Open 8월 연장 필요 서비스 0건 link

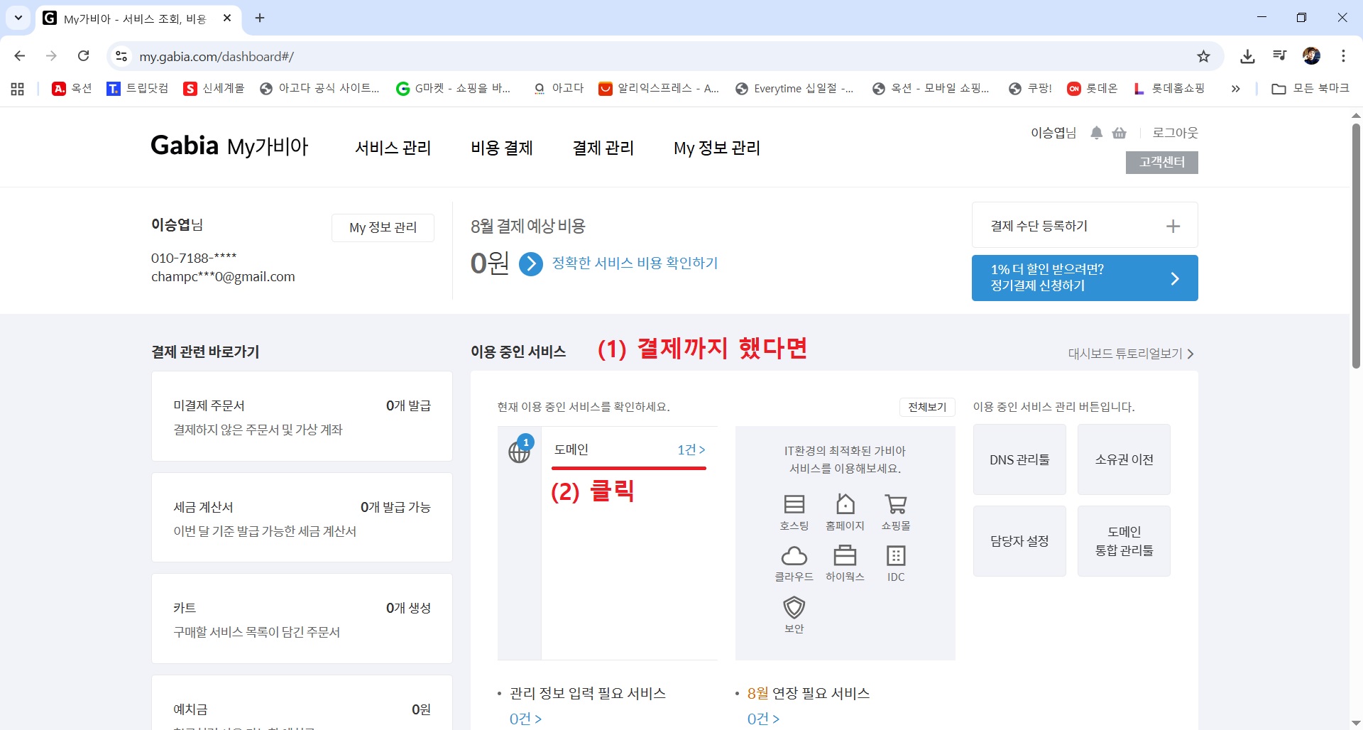(x=763, y=719)
